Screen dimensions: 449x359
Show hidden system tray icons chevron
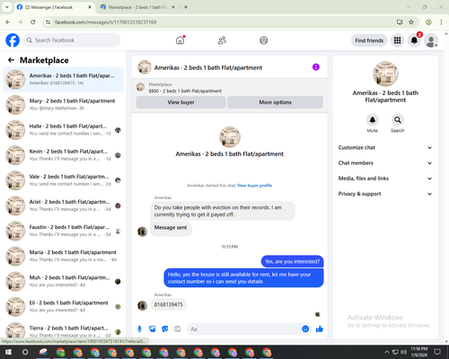coord(387,352)
